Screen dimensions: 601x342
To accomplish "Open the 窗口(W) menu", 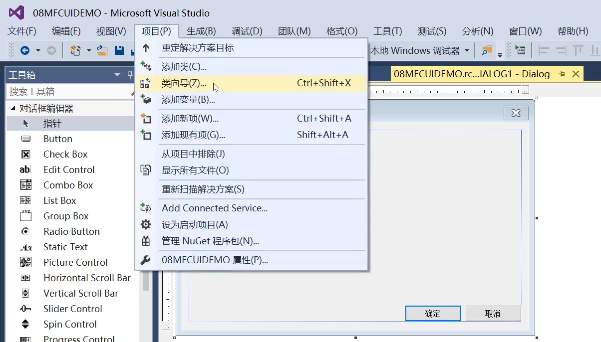I will pos(526,31).
